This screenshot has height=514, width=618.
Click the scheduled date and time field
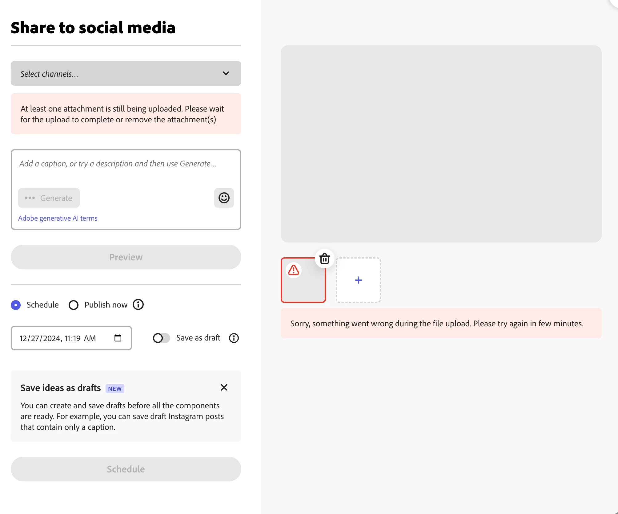coord(62,338)
